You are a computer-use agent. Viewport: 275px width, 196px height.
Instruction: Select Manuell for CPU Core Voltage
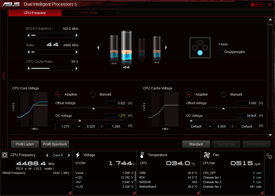[x=92, y=94]
